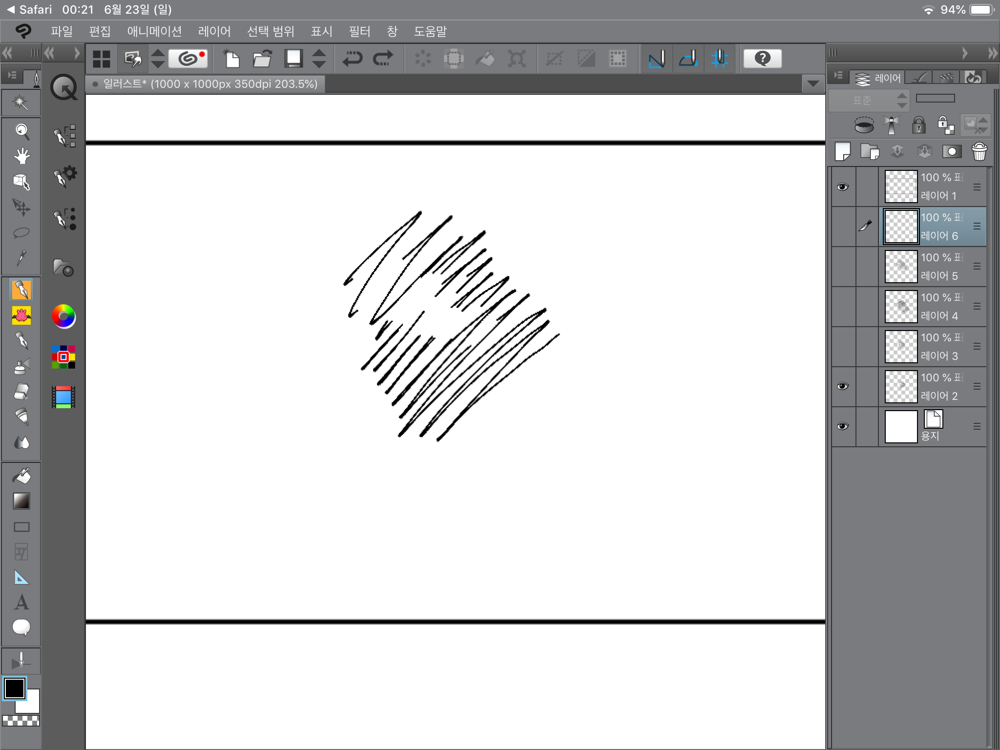Select the Text tool
The image size is (1000, 750).
[21, 602]
